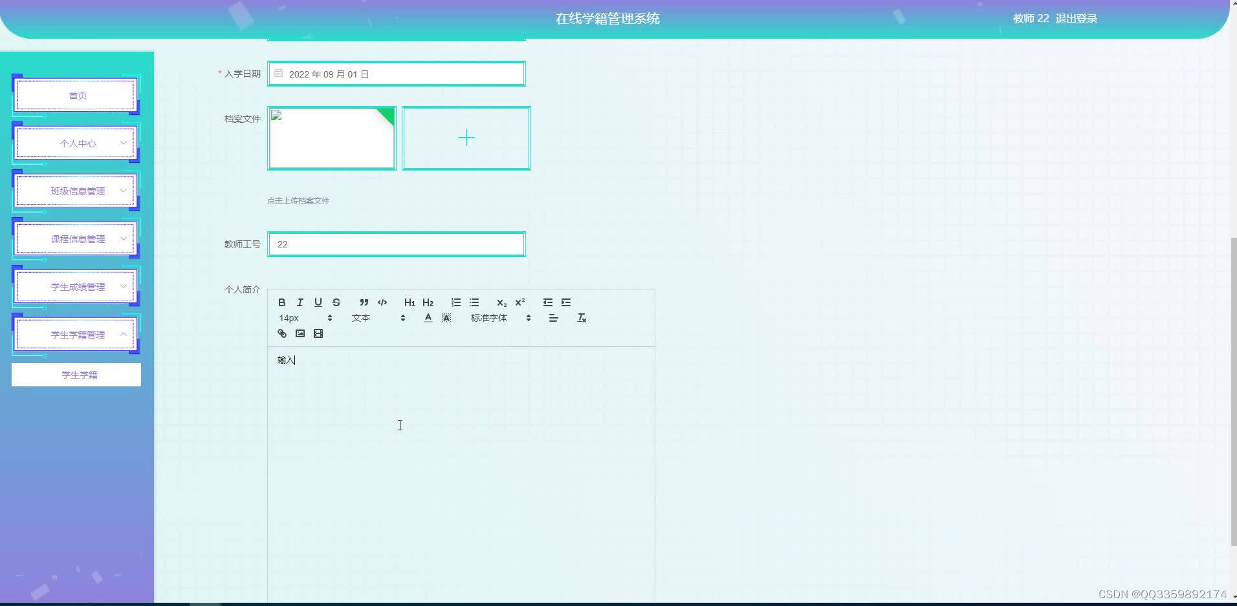
Task: Insert a code block in the editor
Action: point(382,302)
